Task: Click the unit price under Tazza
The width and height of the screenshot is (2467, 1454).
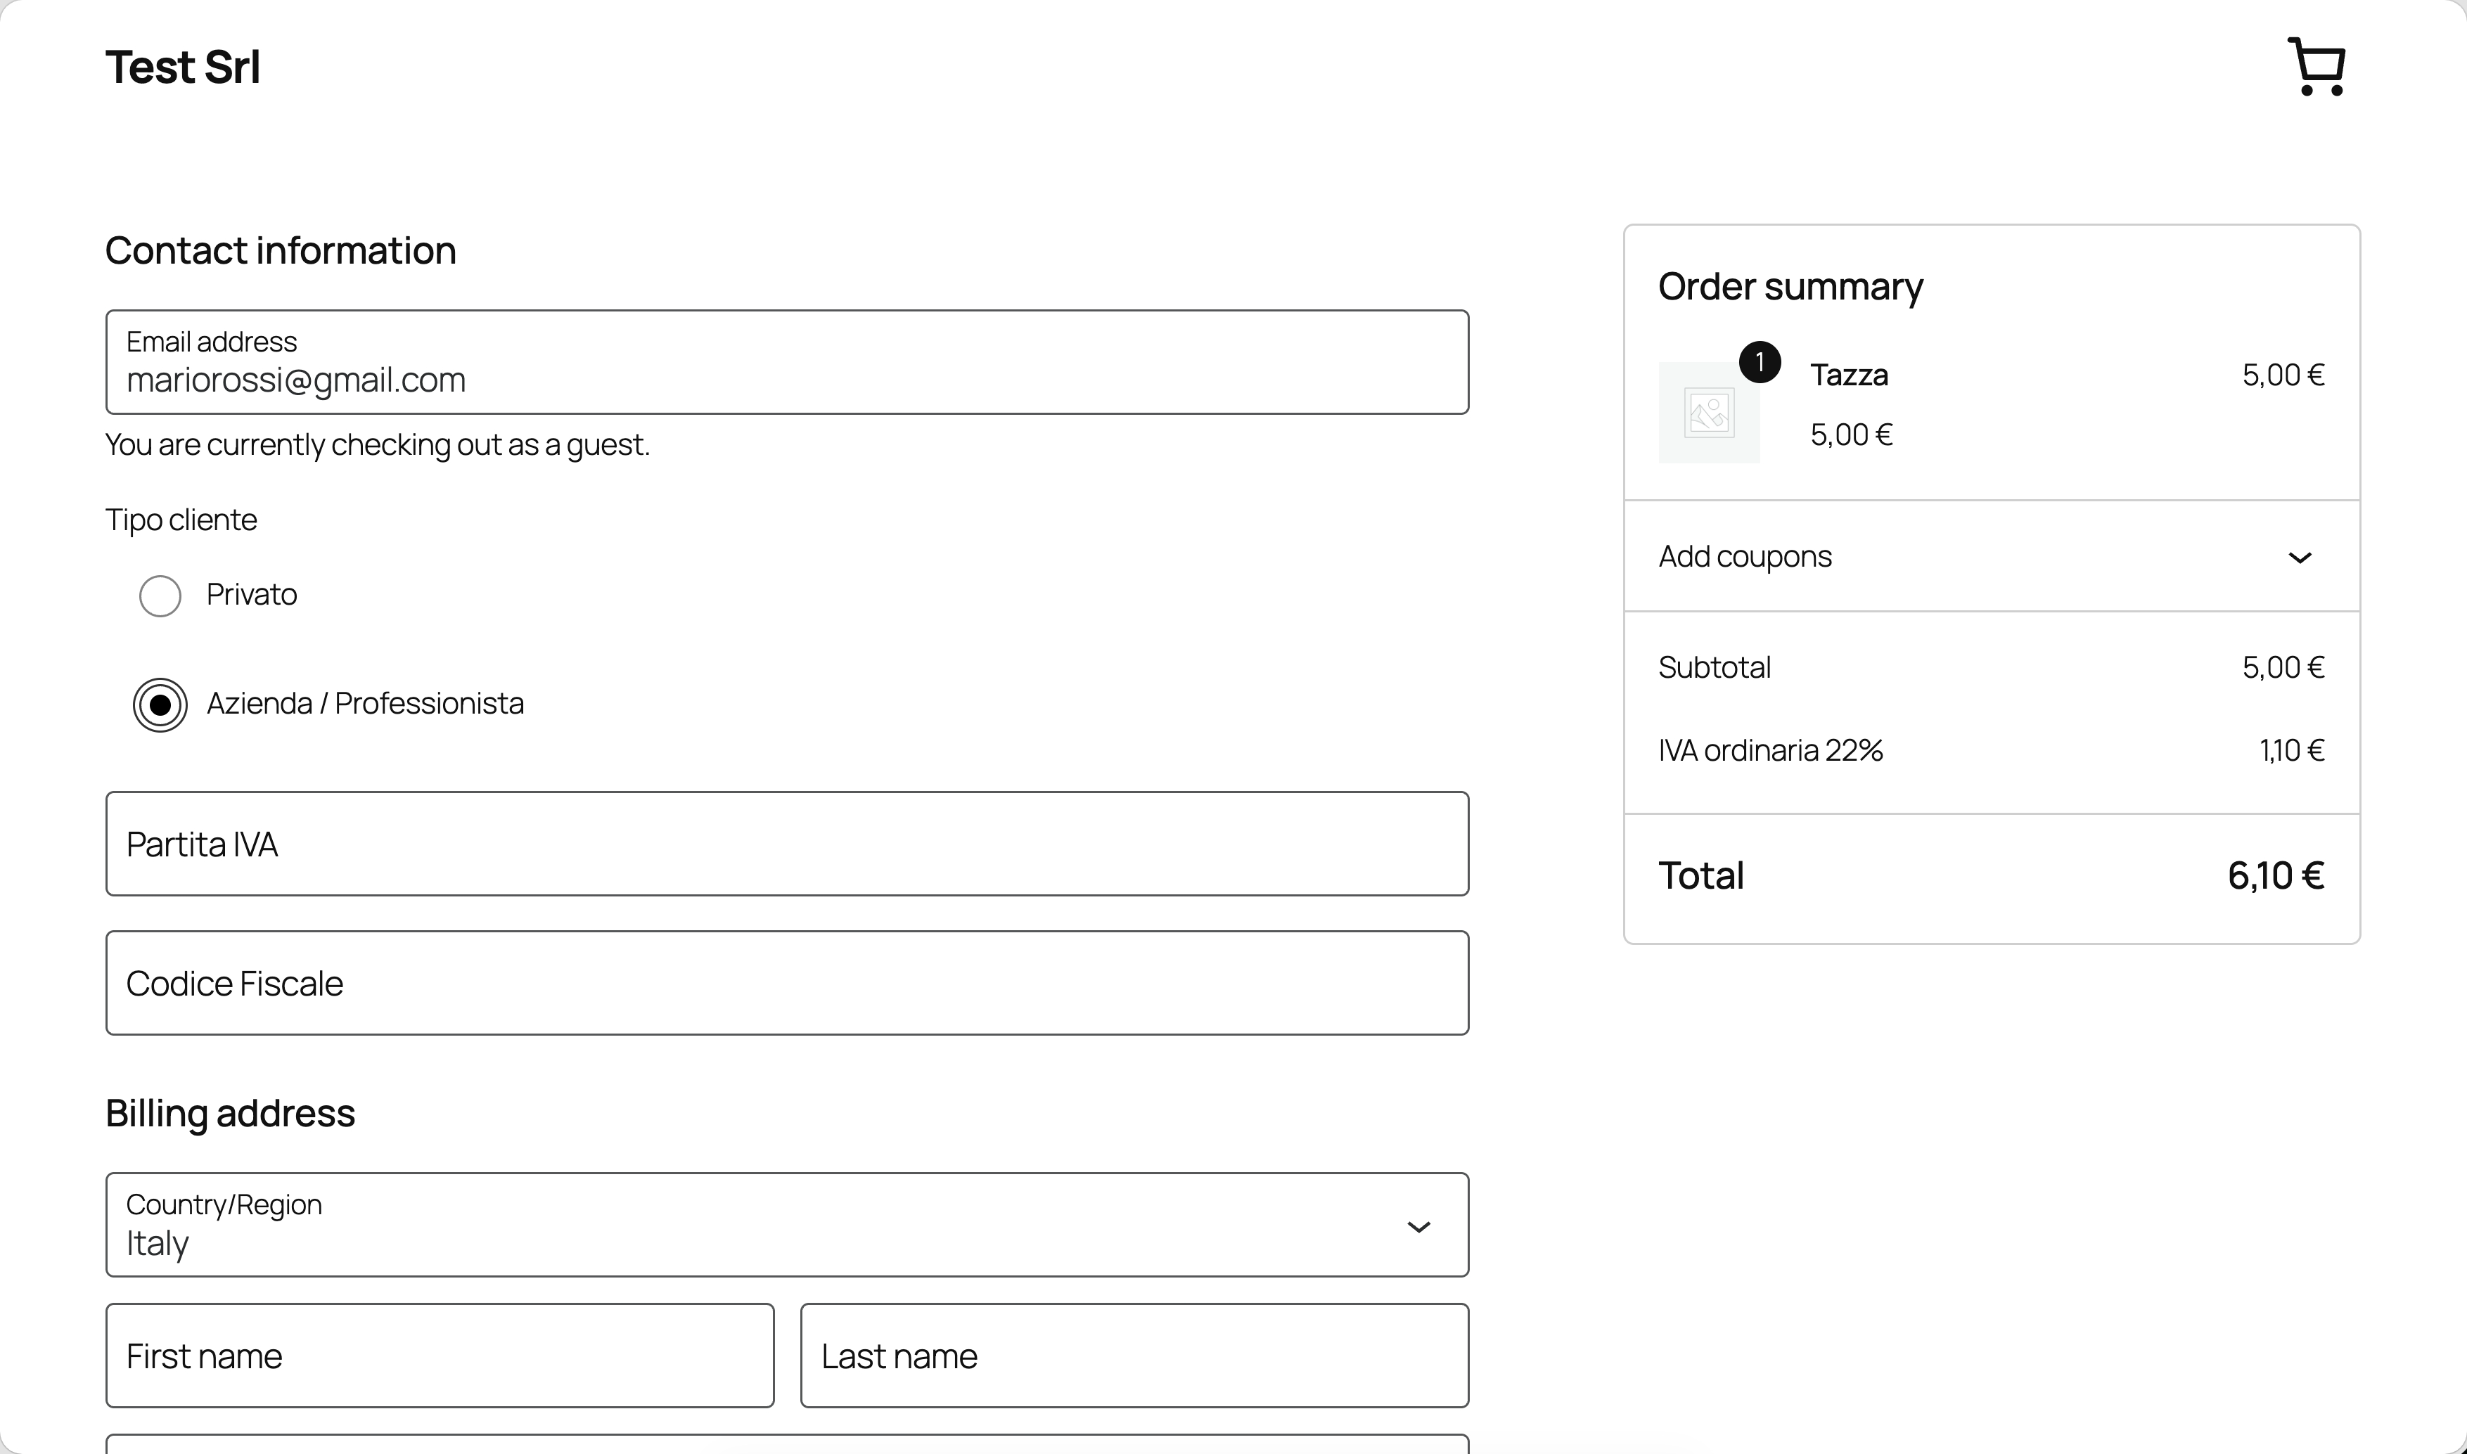Action: tap(1851, 435)
